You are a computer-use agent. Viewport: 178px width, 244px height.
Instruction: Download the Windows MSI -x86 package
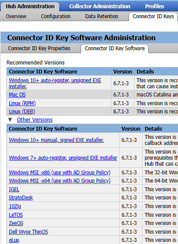[60, 173]
